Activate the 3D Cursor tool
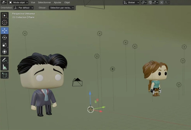This screenshot has width=191, height=130. click(x=4, y=22)
